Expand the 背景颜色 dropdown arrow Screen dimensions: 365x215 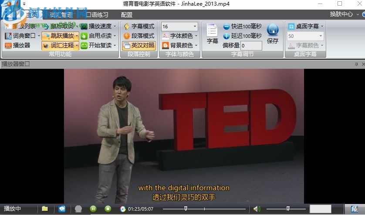coord(196,45)
